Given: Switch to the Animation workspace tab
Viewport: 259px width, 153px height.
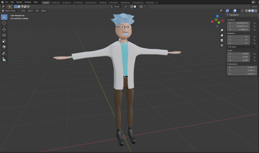Looking at the screenshot, I should (113, 3).
